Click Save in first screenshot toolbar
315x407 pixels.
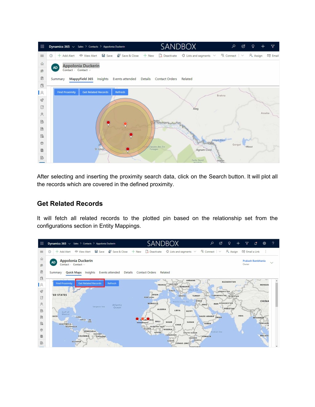[x=107, y=56]
